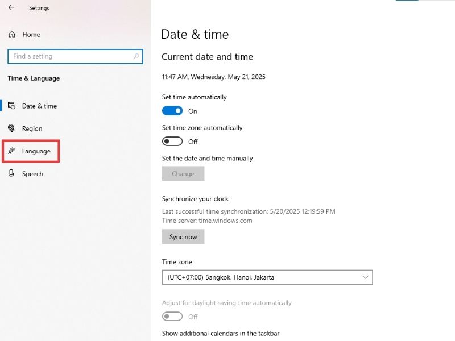Go to Settings Home

coord(31,35)
